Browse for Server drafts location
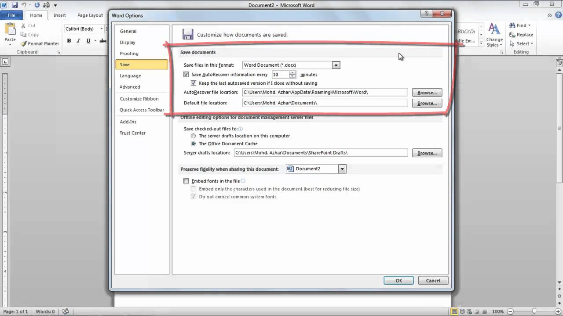563x316 pixels. tap(427, 153)
